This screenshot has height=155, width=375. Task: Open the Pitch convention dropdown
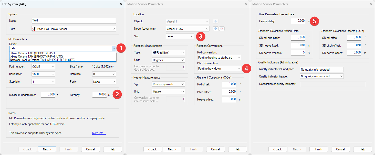(x=219, y=69)
